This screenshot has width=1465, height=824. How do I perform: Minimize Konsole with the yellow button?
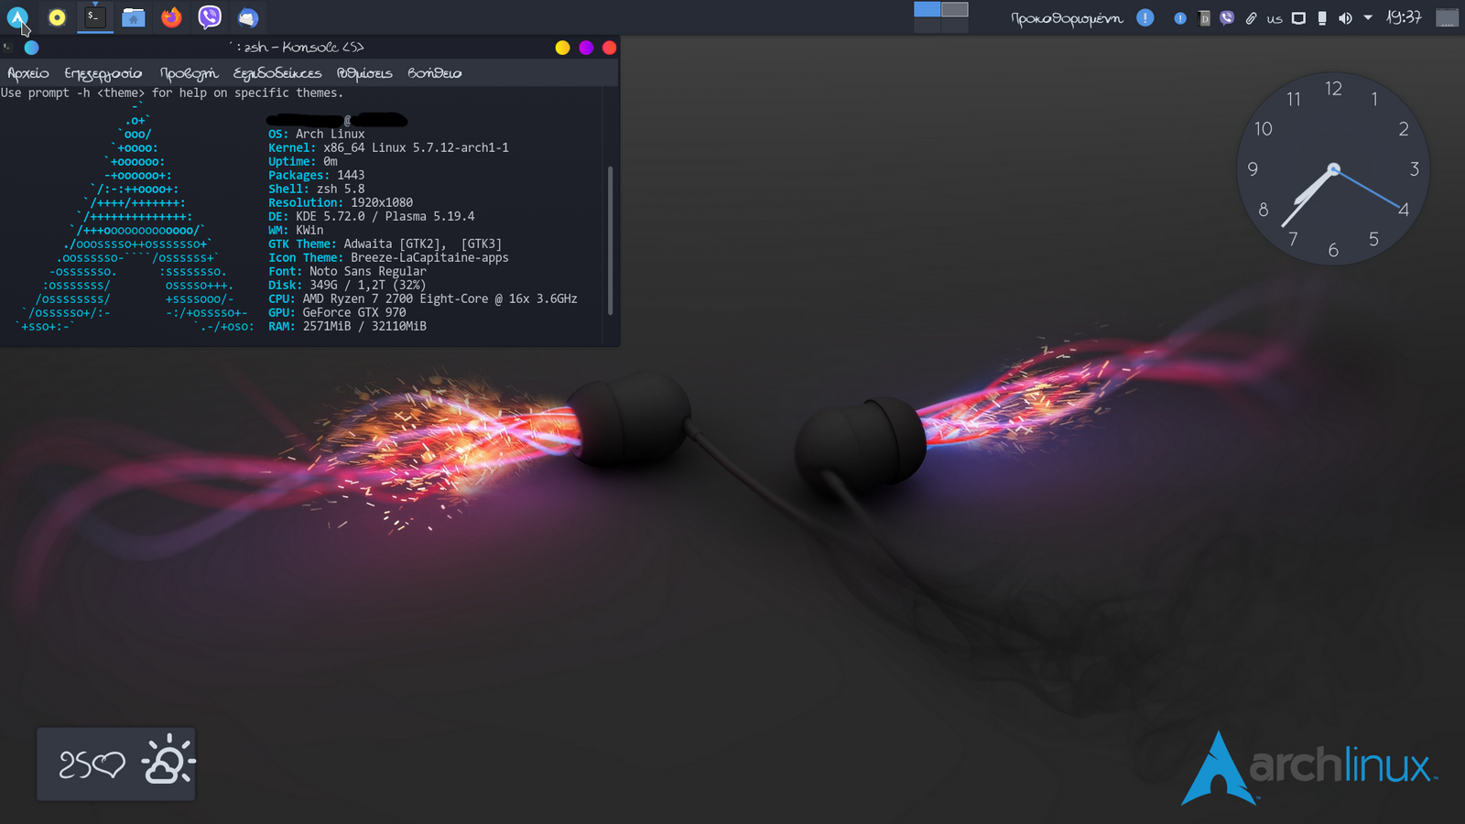pos(562,48)
